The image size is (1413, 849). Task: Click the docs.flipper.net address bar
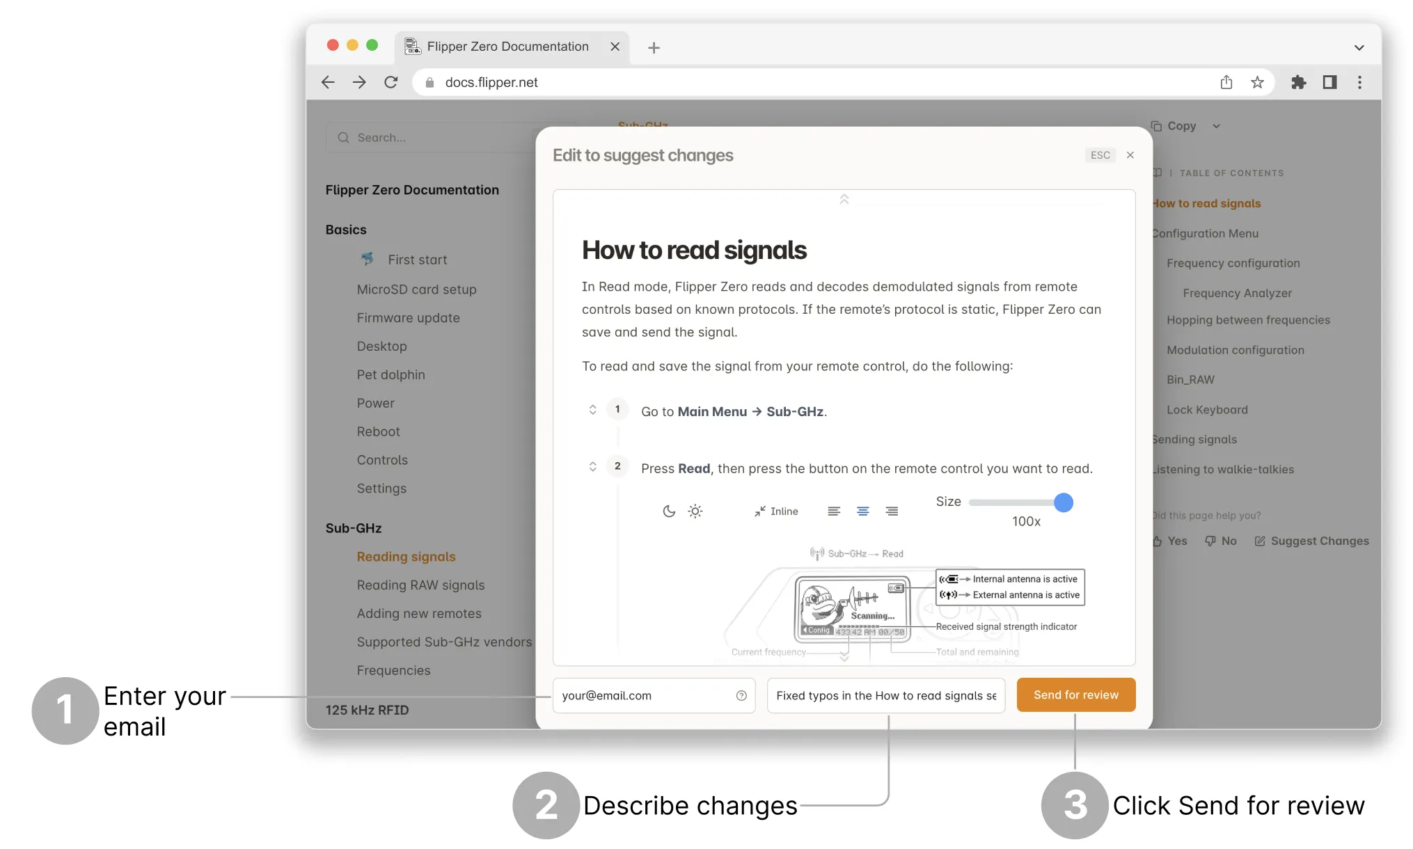843,83
